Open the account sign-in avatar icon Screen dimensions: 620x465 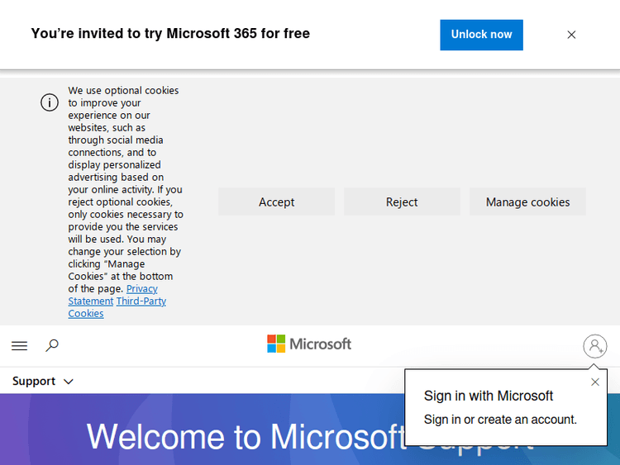click(x=594, y=346)
